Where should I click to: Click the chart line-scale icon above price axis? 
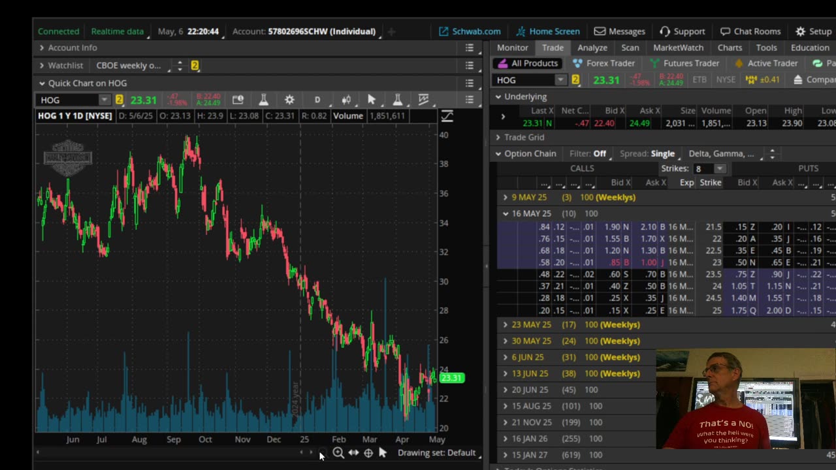tap(447, 116)
